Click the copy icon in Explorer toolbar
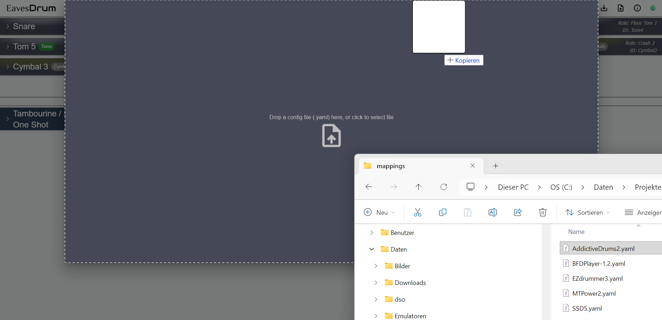Screen dimensions: 662x320 pos(442,212)
